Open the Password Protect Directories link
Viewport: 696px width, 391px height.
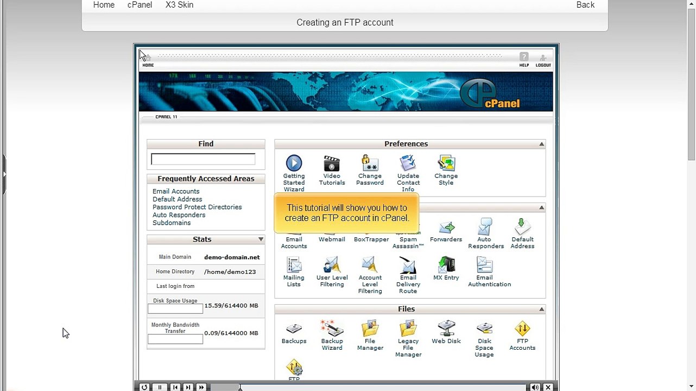coord(197,207)
